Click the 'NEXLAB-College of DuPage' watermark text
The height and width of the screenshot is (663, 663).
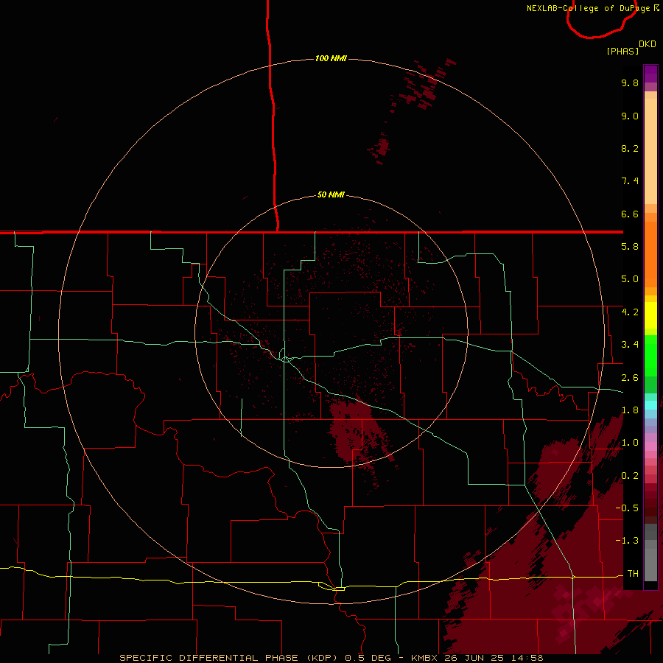(x=590, y=8)
